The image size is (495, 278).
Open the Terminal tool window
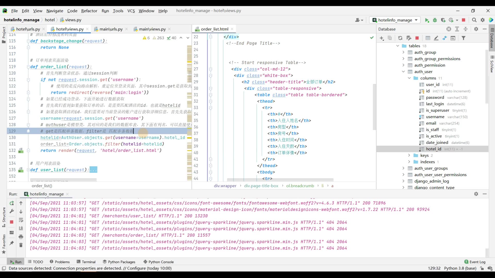86,262
